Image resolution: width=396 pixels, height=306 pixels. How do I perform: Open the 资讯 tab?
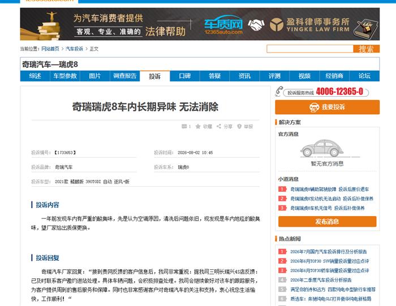(x=244, y=76)
